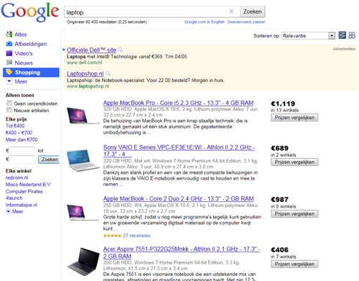The image size is (359, 281).
Task: Open Geavanceerd zoeken link
Action: click(246, 22)
